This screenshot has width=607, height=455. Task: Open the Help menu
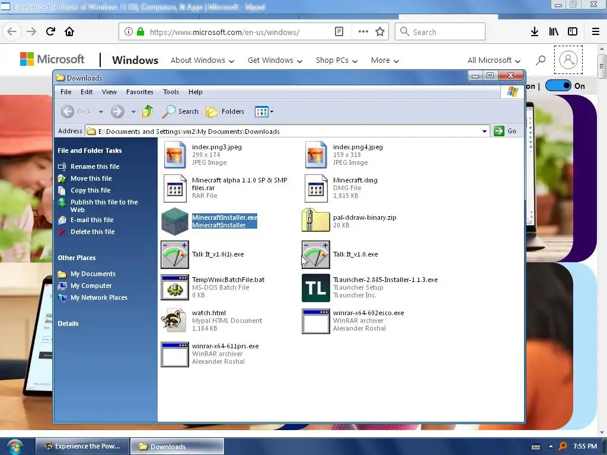coord(196,92)
